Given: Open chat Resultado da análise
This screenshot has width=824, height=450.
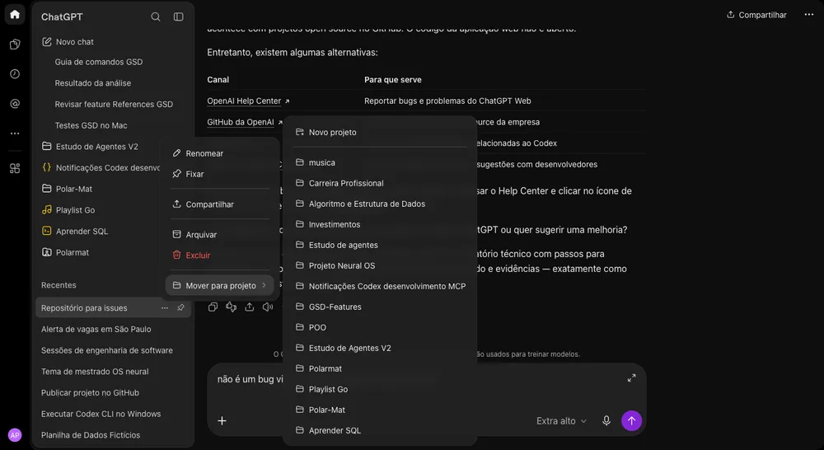Looking at the screenshot, I should (93, 83).
